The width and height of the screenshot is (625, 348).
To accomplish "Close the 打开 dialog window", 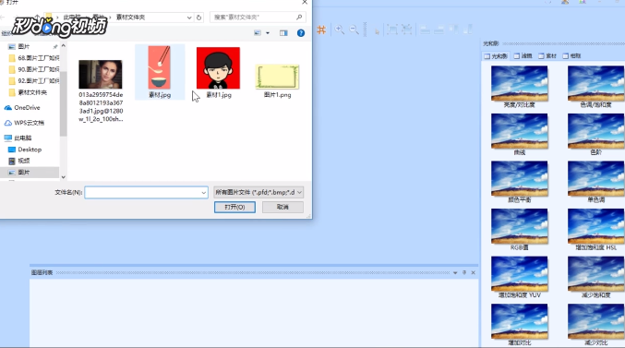I will [x=305, y=3].
